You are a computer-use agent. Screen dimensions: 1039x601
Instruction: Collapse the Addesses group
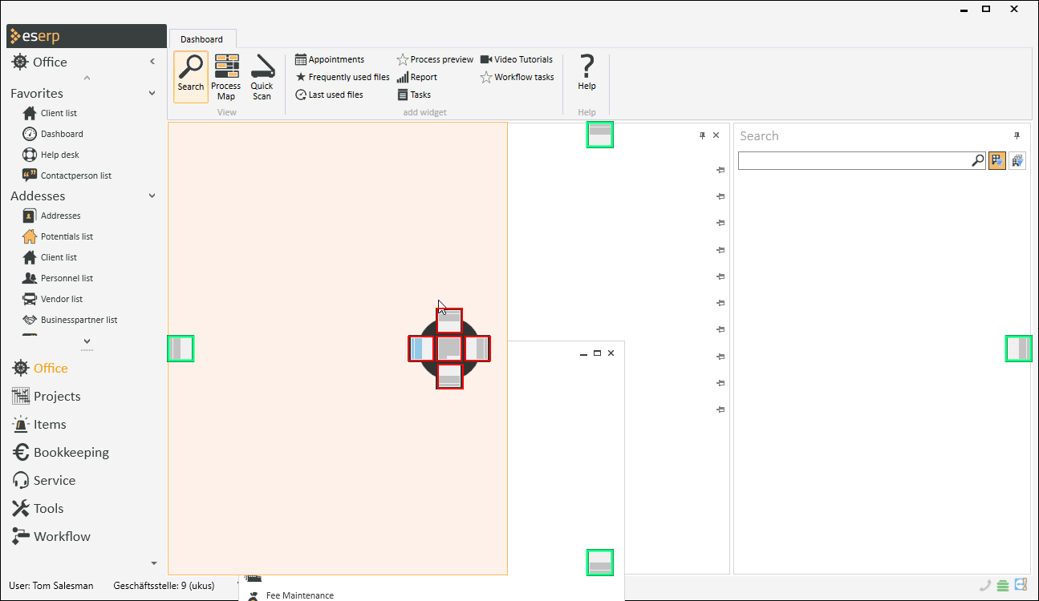pos(152,196)
